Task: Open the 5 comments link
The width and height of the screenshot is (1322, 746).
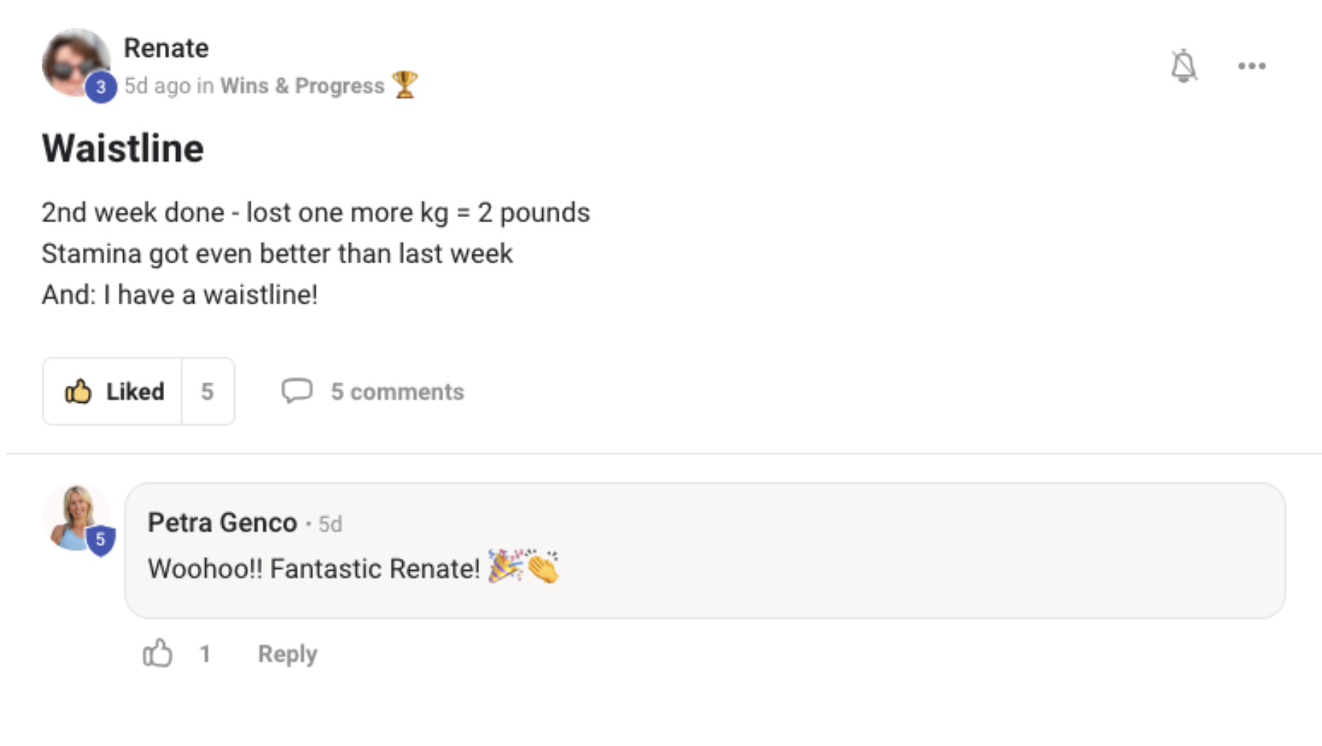Action: point(397,392)
